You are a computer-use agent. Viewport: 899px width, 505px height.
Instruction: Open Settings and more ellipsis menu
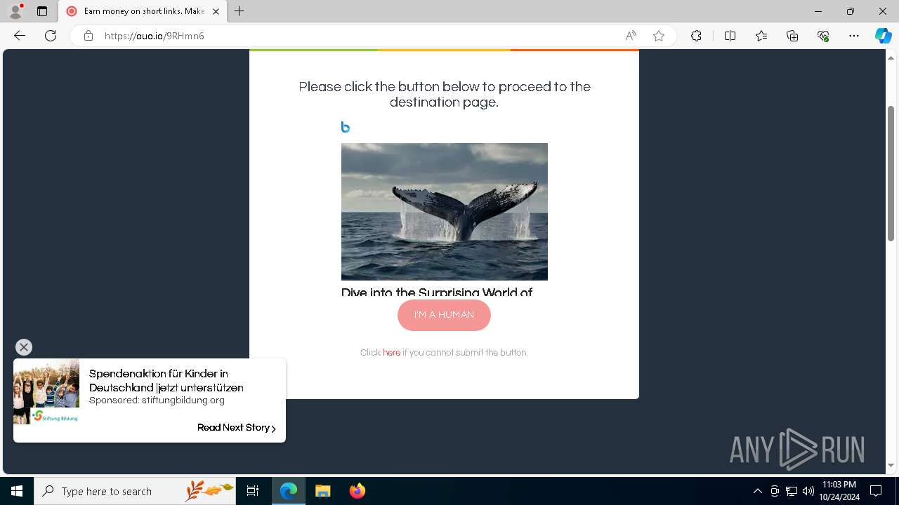pyautogui.click(x=854, y=36)
